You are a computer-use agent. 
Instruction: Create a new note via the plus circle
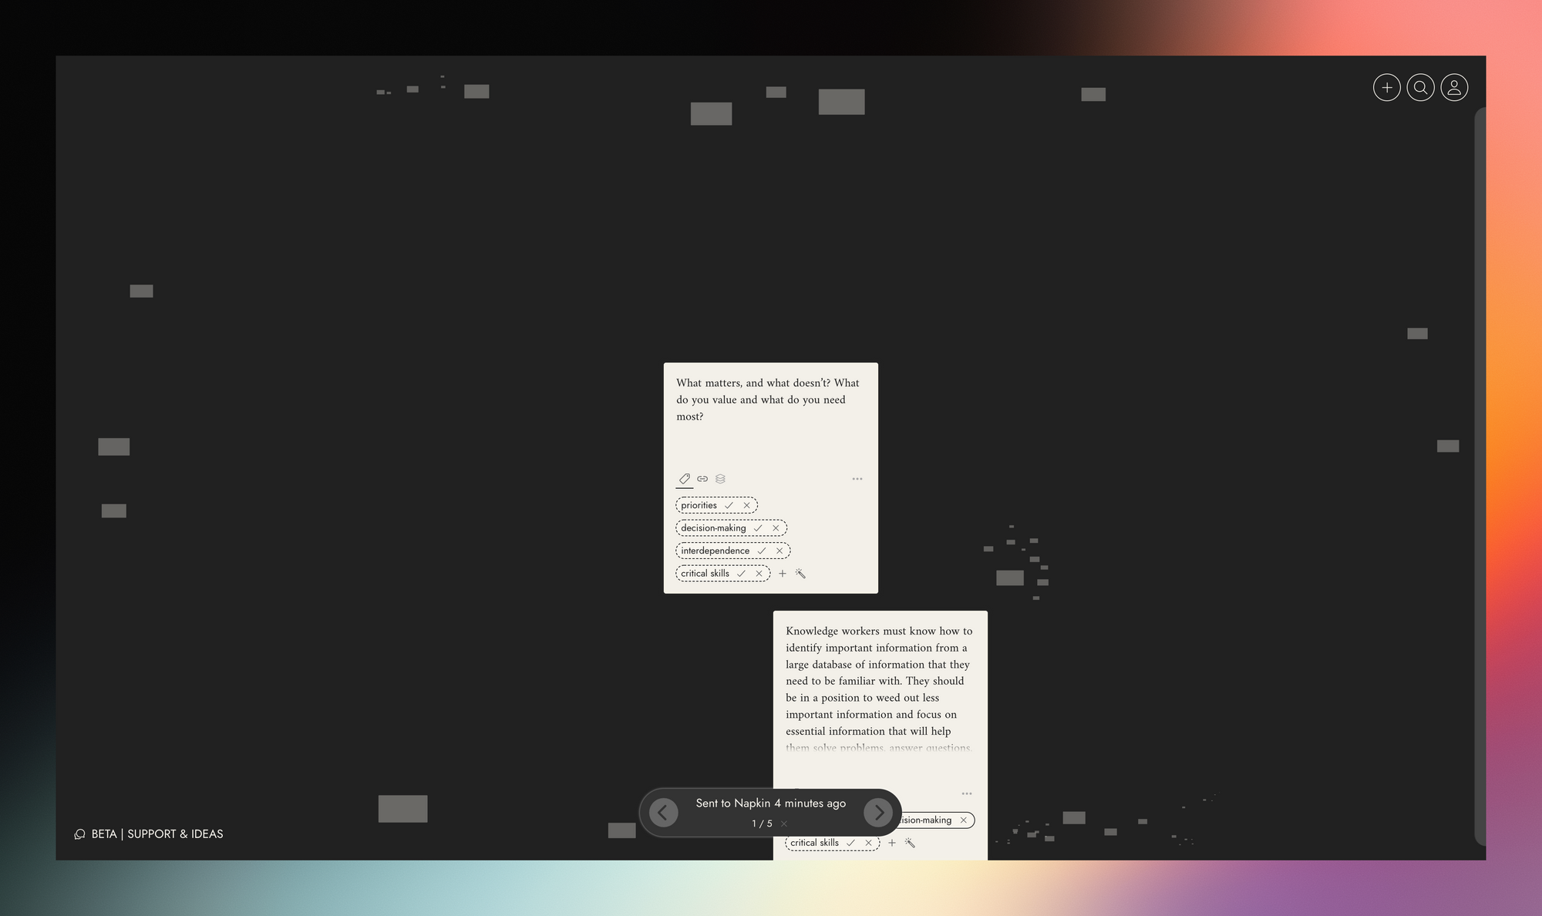(x=1386, y=87)
